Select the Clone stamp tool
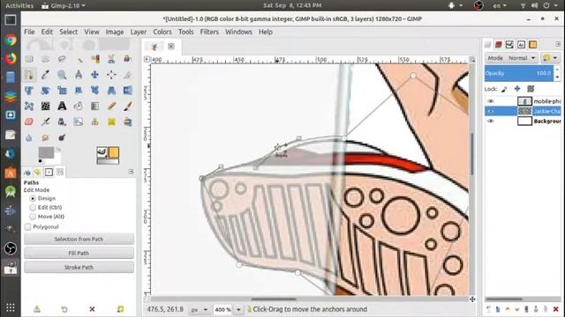 coord(94,122)
